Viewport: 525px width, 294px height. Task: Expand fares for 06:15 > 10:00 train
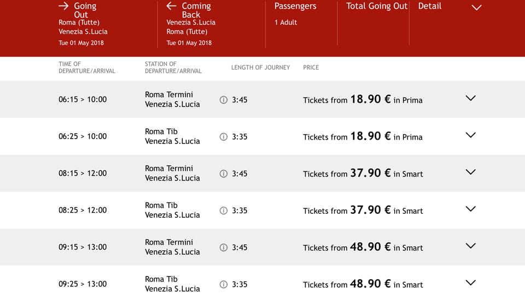click(470, 98)
